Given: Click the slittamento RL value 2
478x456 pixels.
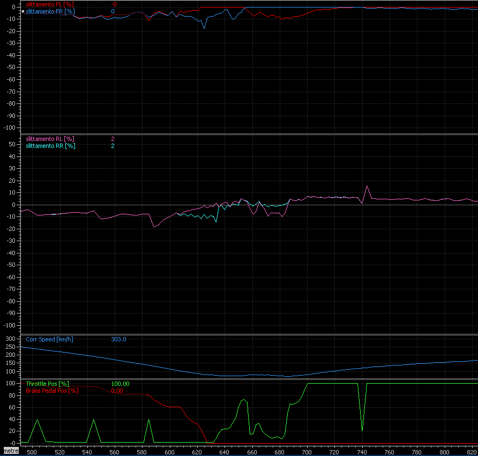Looking at the screenshot, I should point(113,139).
